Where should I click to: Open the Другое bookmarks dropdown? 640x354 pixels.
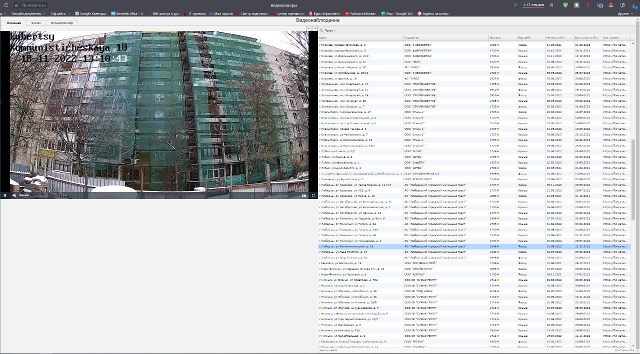point(625,13)
